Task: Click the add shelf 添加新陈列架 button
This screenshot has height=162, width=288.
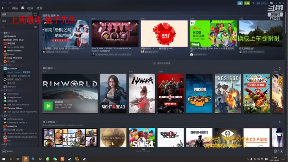Action: (162, 63)
